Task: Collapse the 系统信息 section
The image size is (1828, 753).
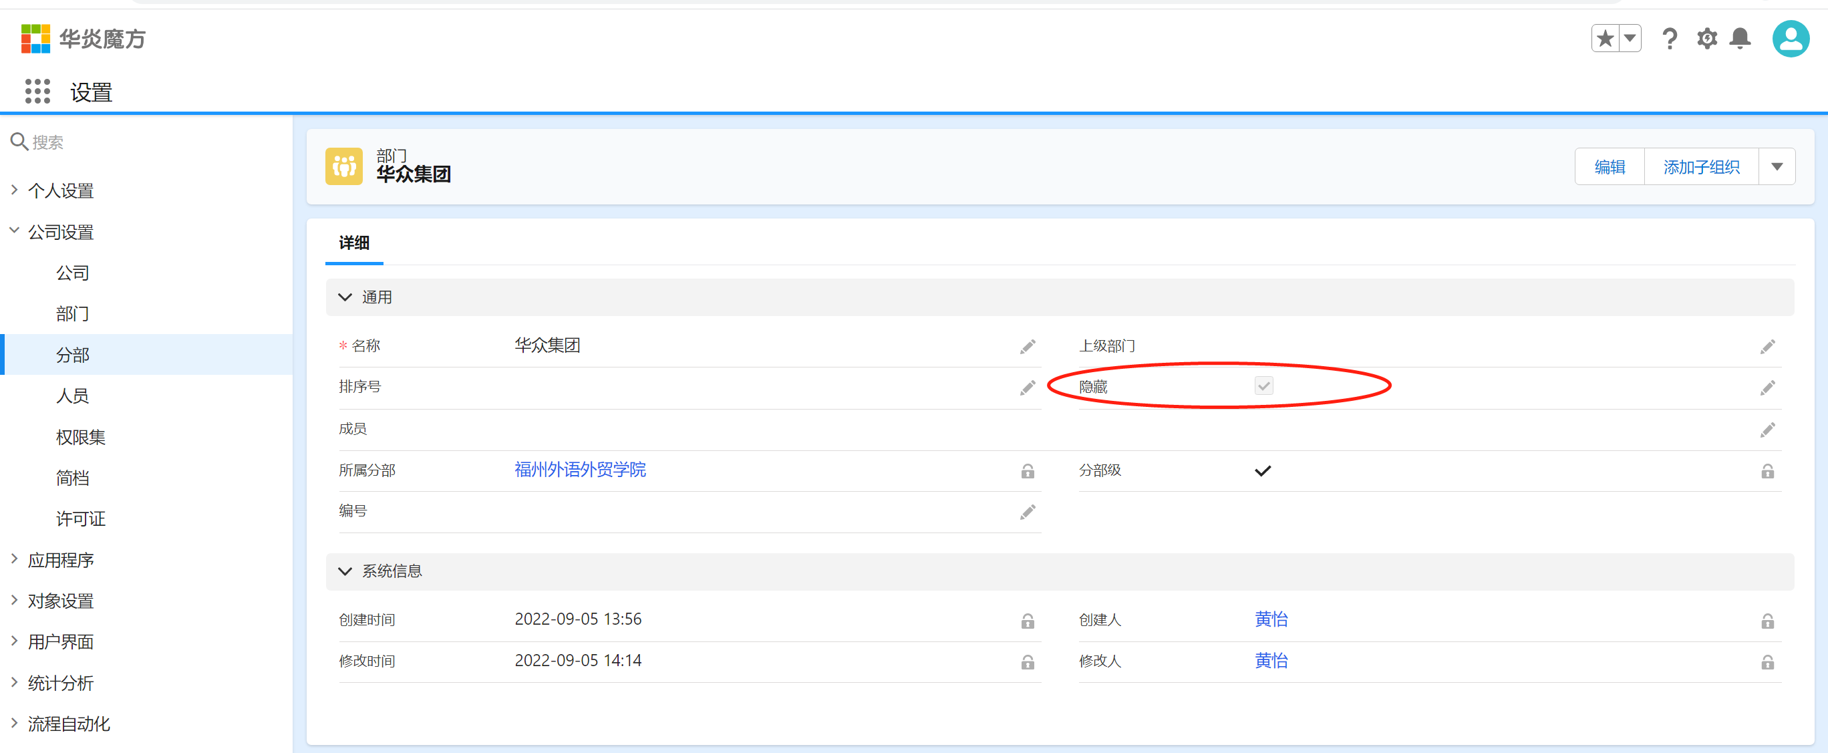Action: coord(345,571)
